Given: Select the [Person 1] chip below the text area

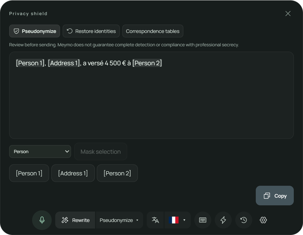Looking at the screenshot, I should [29, 173].
